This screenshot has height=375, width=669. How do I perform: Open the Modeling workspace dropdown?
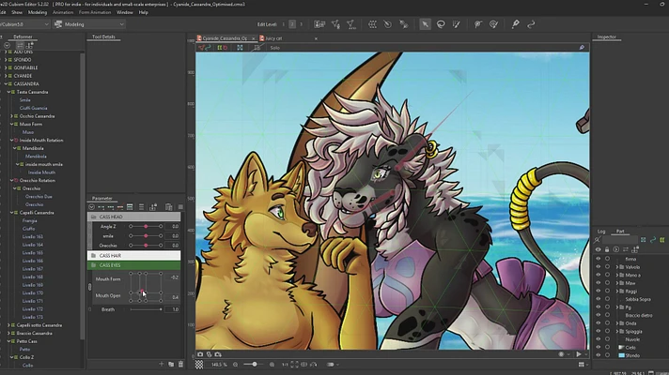pos(89,24)
